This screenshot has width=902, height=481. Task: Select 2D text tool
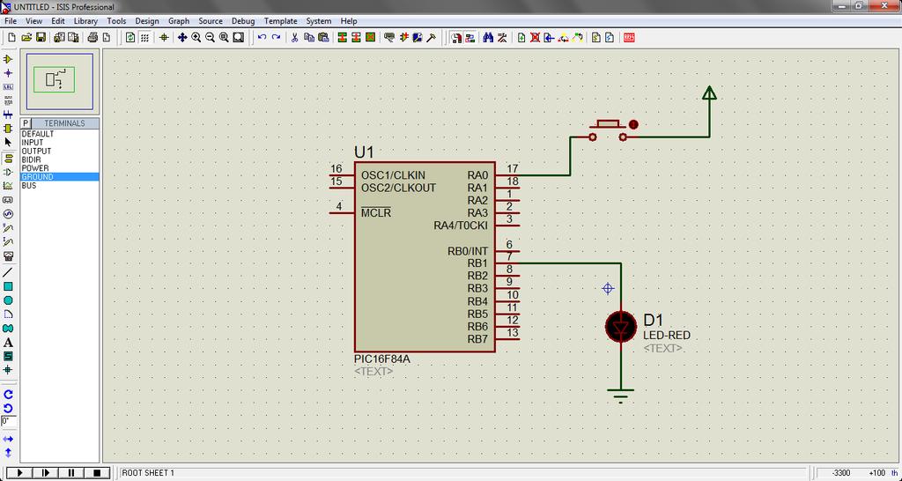click(x=8, y=343)
